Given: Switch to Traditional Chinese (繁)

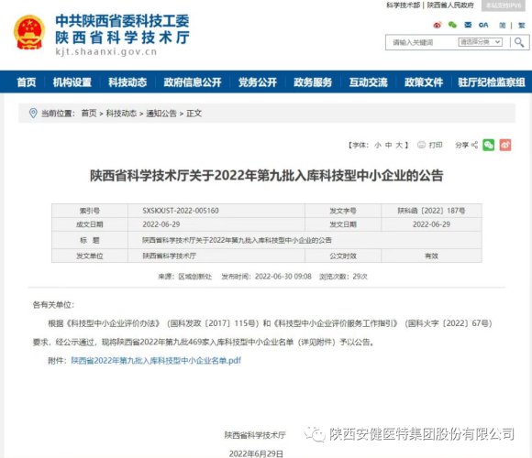Looking at the screenshot, I should (522, 25).
